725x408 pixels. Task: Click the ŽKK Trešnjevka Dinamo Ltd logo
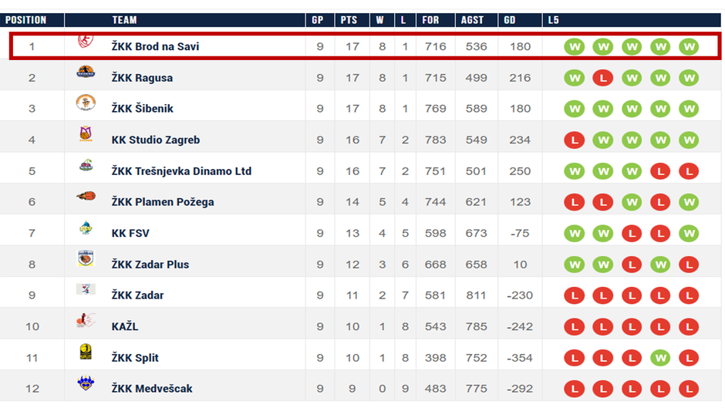click(86, 166)
